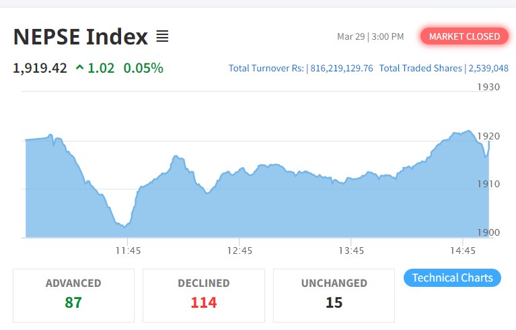
Task: Click the green up-arrow change indicator
Action: 80,68
